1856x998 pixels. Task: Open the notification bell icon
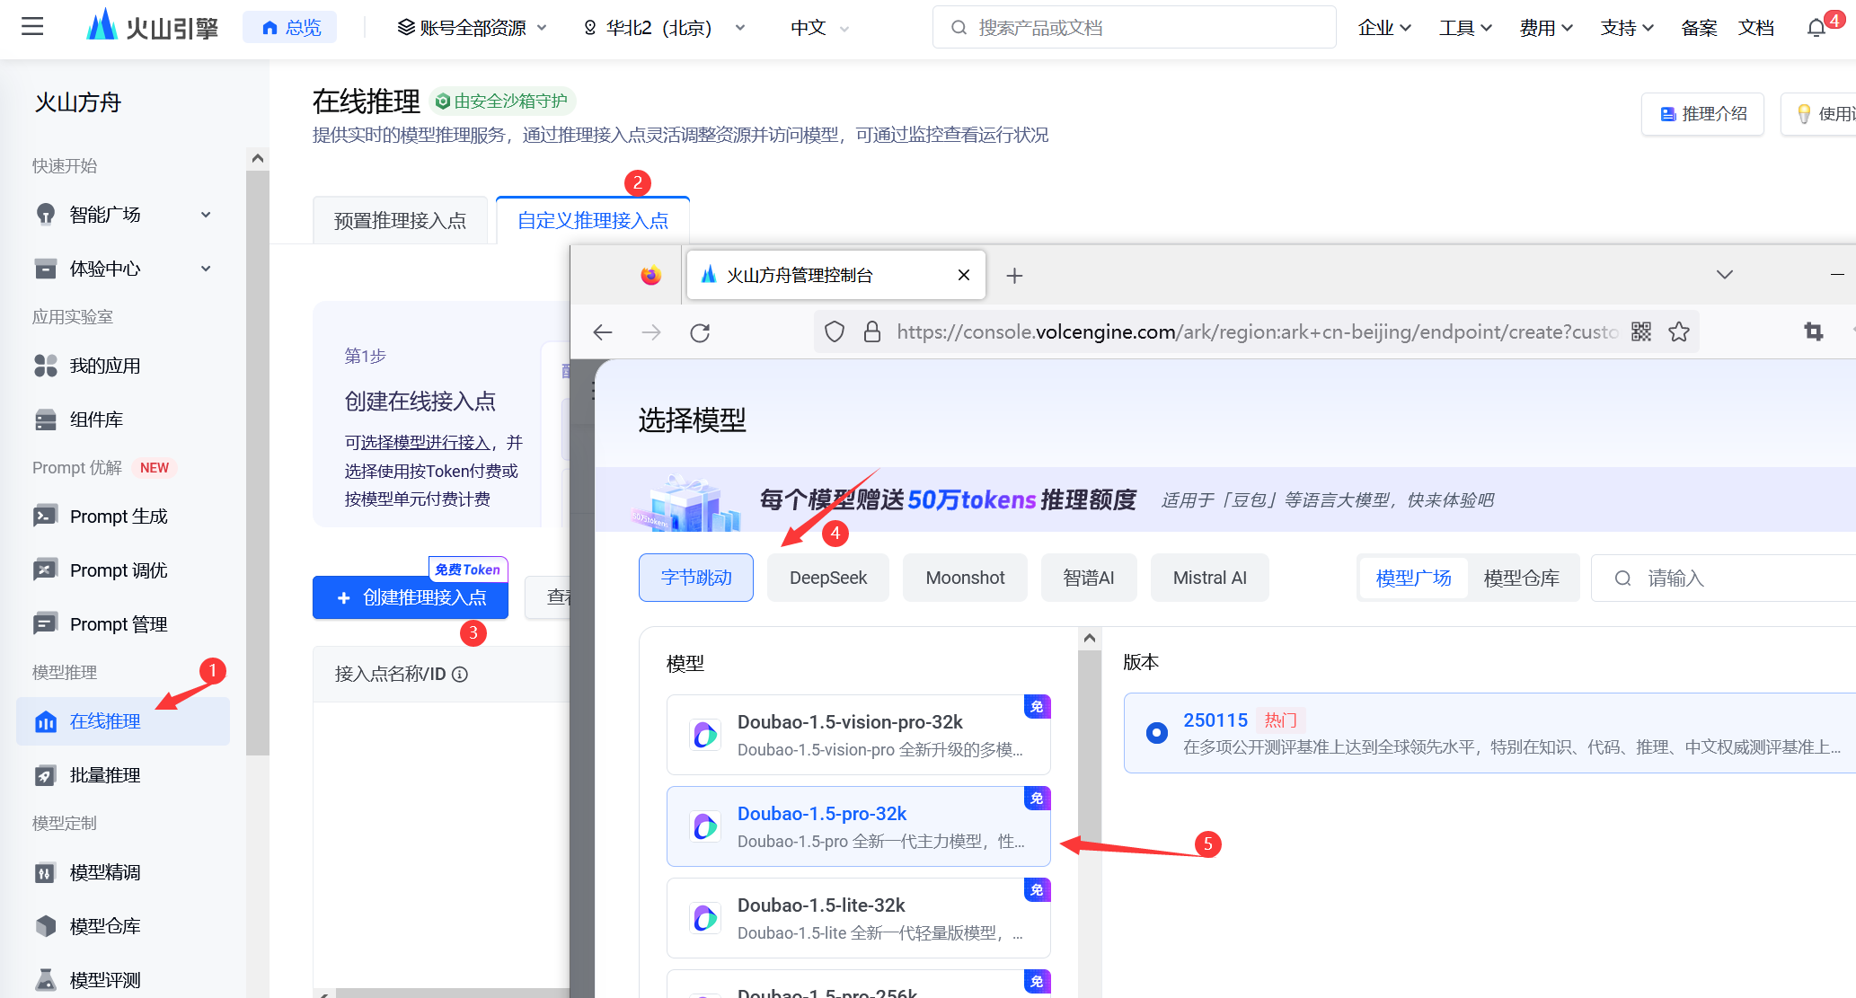tap(1816, 28)
